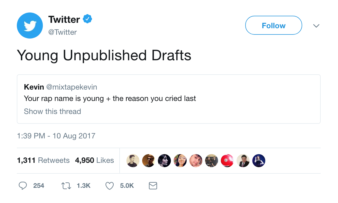Screen dimensions: 338x203
Task: View the 4,950 Likes list
Action: click(94, 160)
